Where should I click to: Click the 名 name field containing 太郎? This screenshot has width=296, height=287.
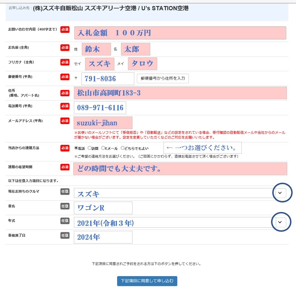pyautogui.click(x=135, y=49)
